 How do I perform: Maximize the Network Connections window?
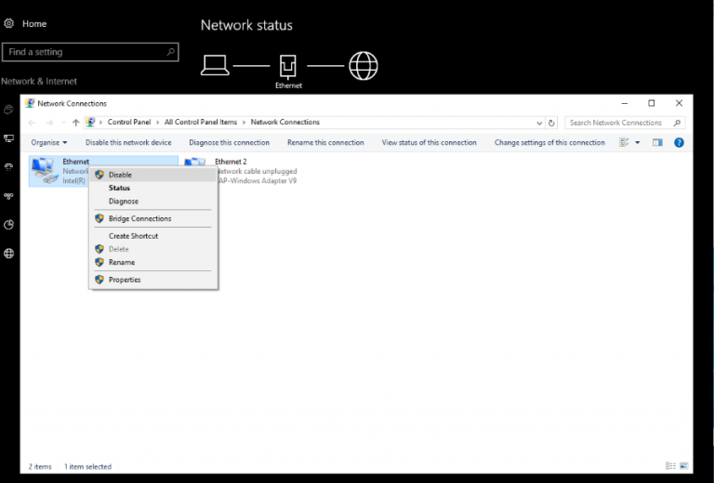click(652, 103)
